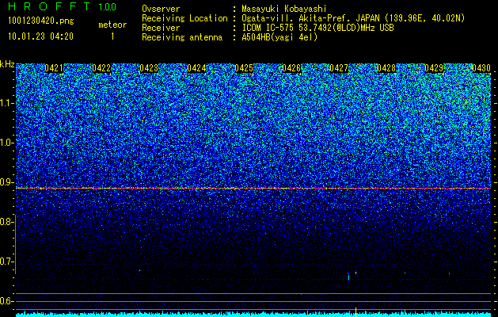Click the Ovserver field label
Viewport: 498px width, 317px height.
pos(161,9)
